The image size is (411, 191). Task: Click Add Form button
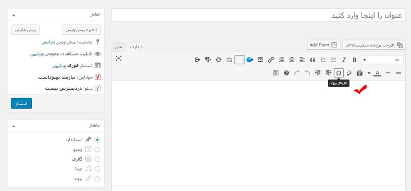[324, 45]
